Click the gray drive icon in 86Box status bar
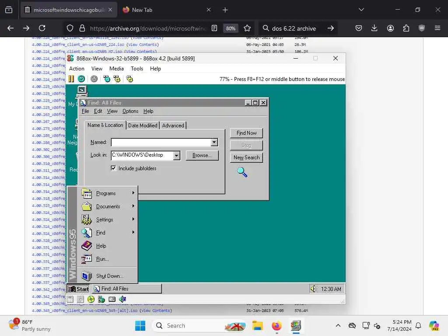 [112, 299]
